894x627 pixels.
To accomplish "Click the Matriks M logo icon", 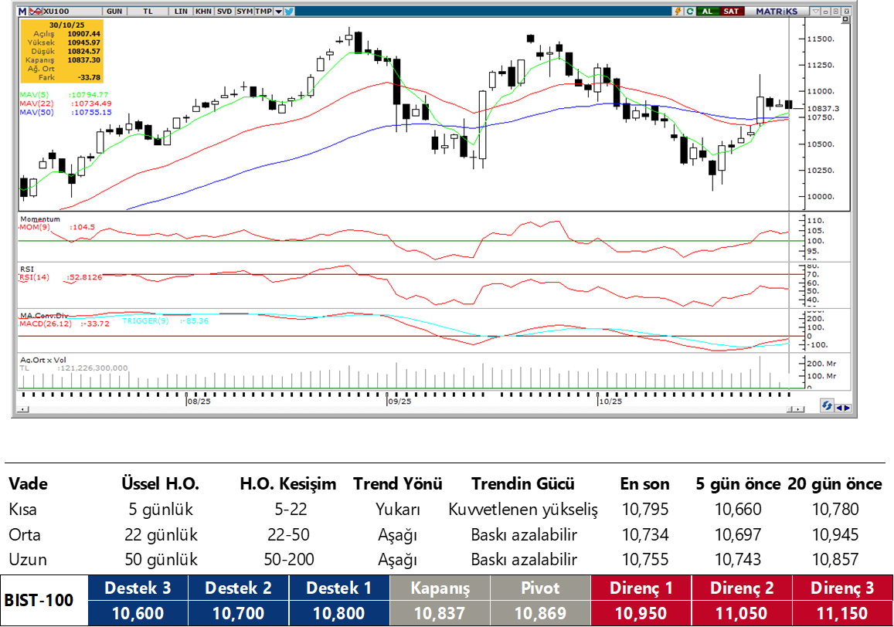I will pos(23,12).
